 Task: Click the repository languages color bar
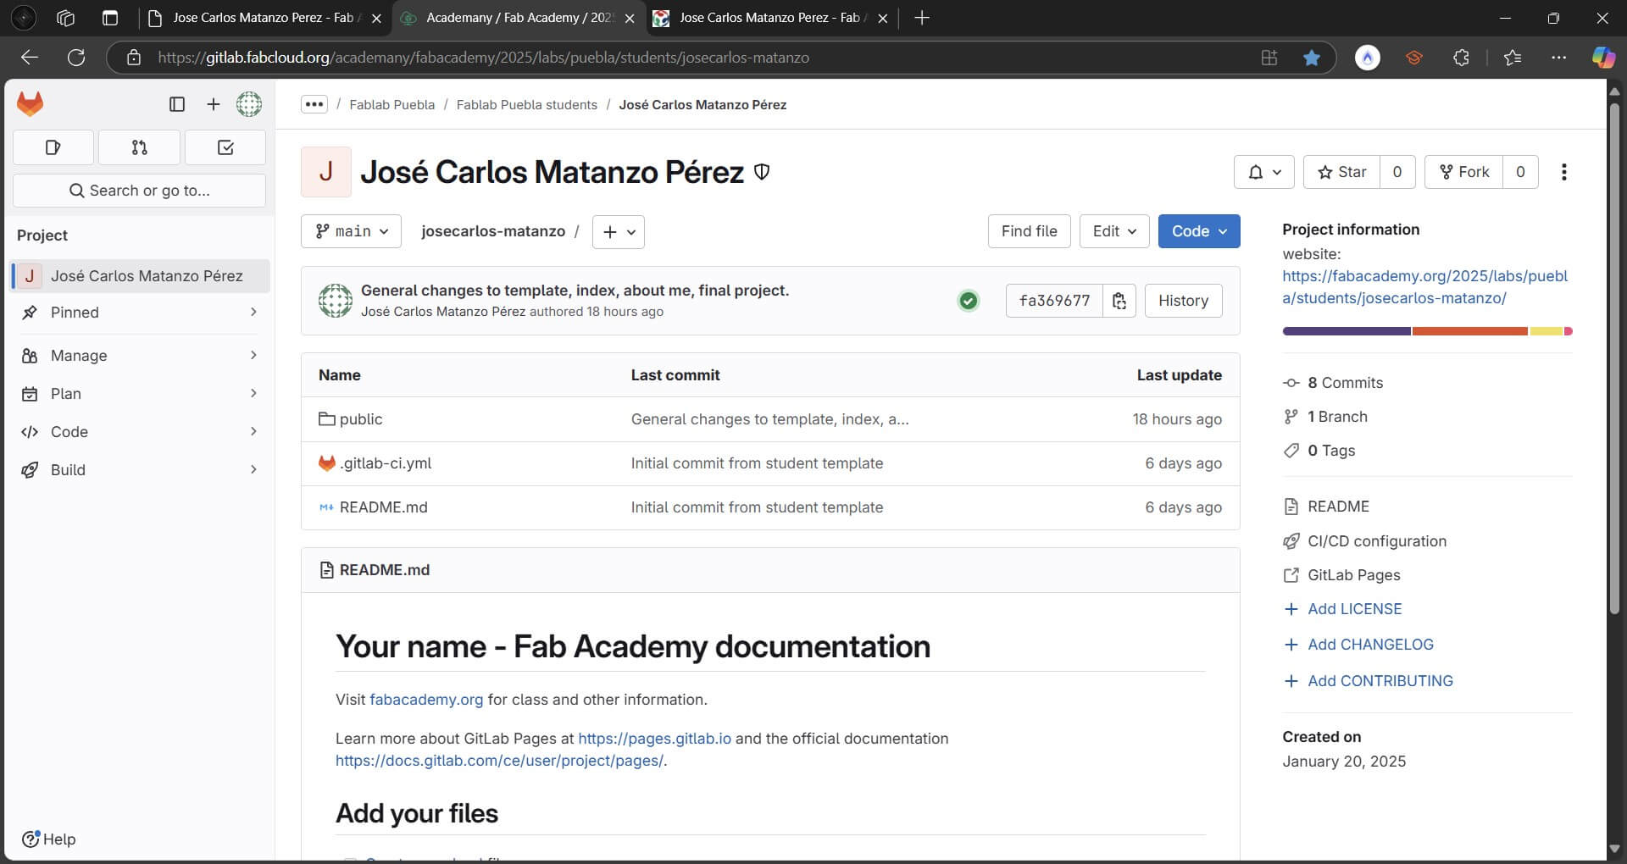[1427, 331]
